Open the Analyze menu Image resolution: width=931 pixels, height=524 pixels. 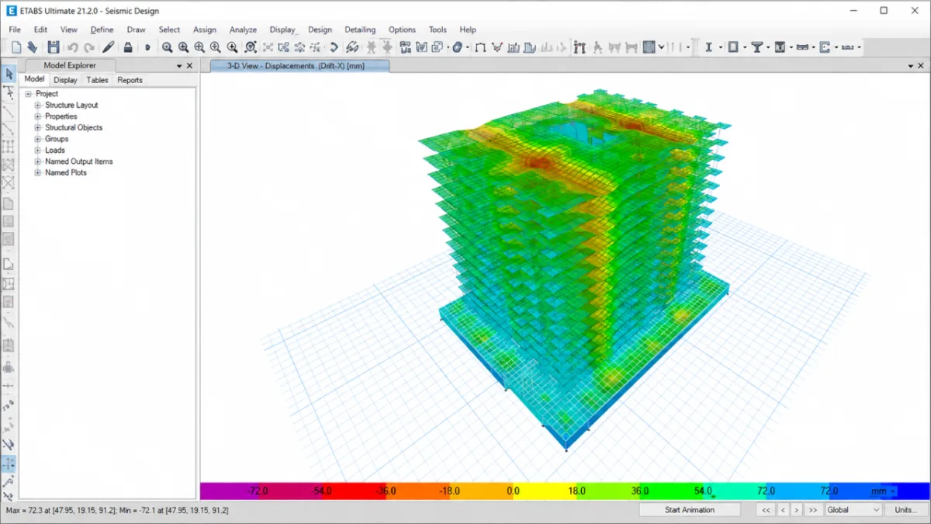point(243,29)
